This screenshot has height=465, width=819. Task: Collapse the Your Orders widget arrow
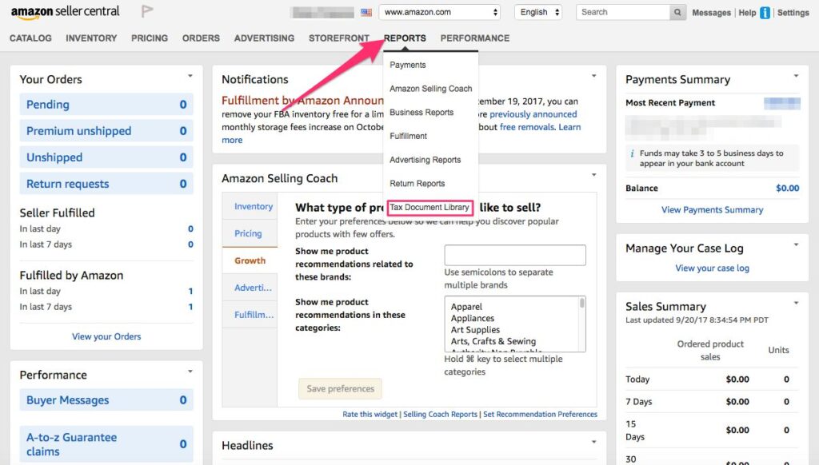point(190,77)
